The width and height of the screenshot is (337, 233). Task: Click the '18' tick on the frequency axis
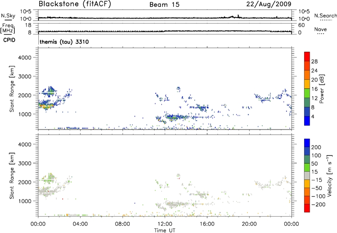[28, 25]
